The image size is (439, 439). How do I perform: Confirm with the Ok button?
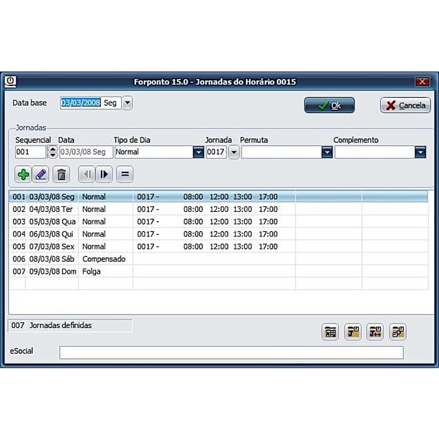coord(329,105)
